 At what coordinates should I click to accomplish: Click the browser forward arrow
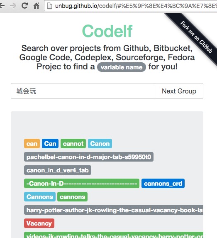13,6
